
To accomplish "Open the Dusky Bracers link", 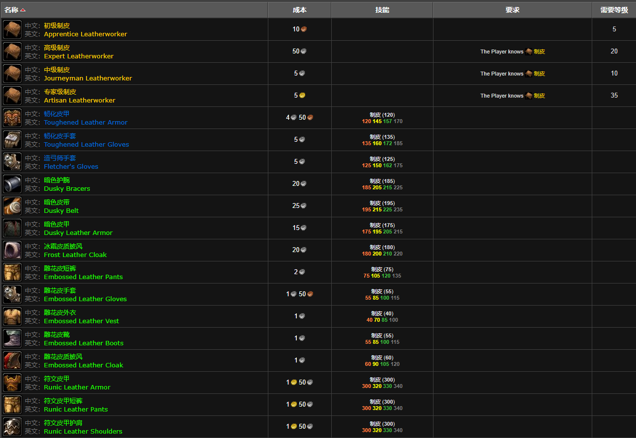I will pos(67,189).
